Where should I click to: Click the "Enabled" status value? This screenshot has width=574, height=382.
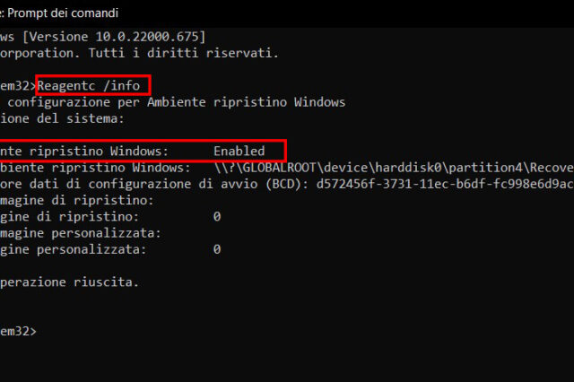coord(239,151)
